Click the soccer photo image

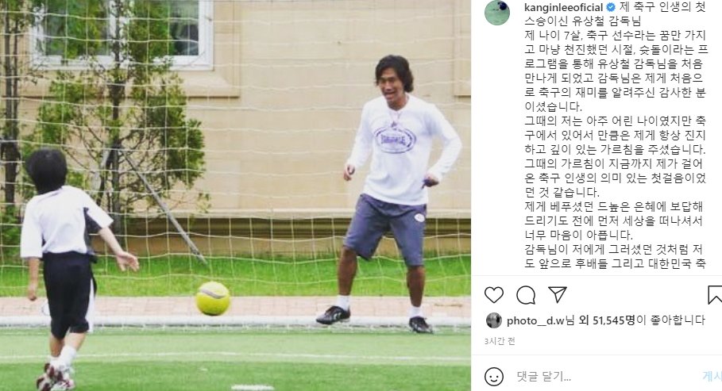tap(235, 195)
